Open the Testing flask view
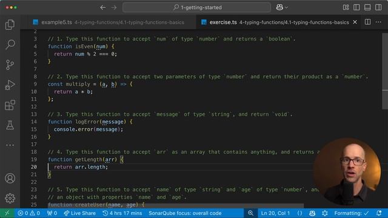Viewport: 388px width, 218px height. pyautogui.click(x=10, y=125)
